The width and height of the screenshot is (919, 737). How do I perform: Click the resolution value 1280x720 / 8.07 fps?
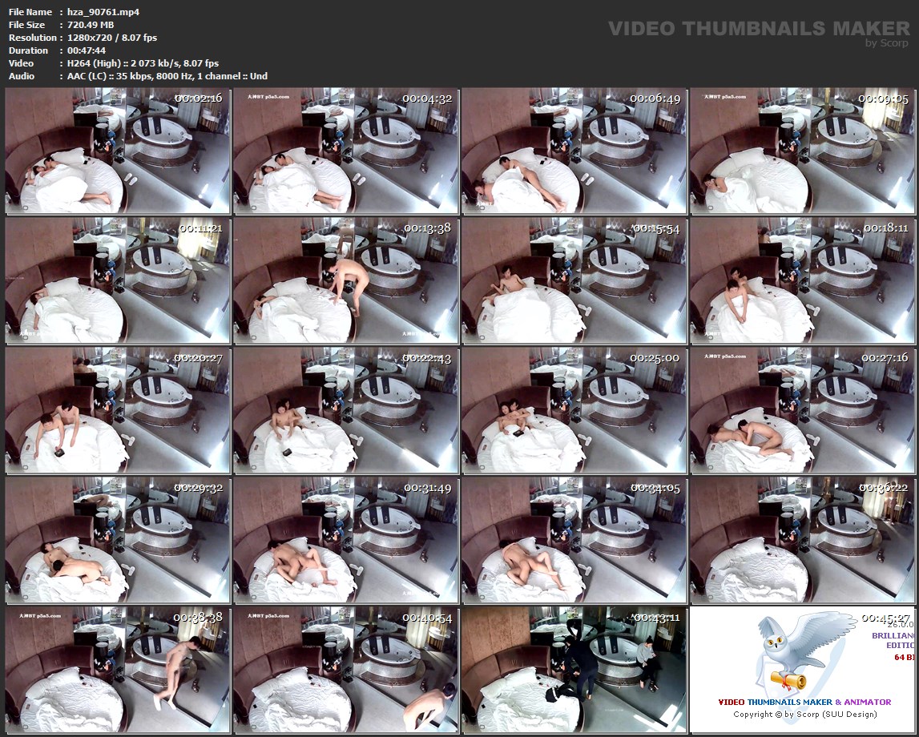click(x=112, y=38)
